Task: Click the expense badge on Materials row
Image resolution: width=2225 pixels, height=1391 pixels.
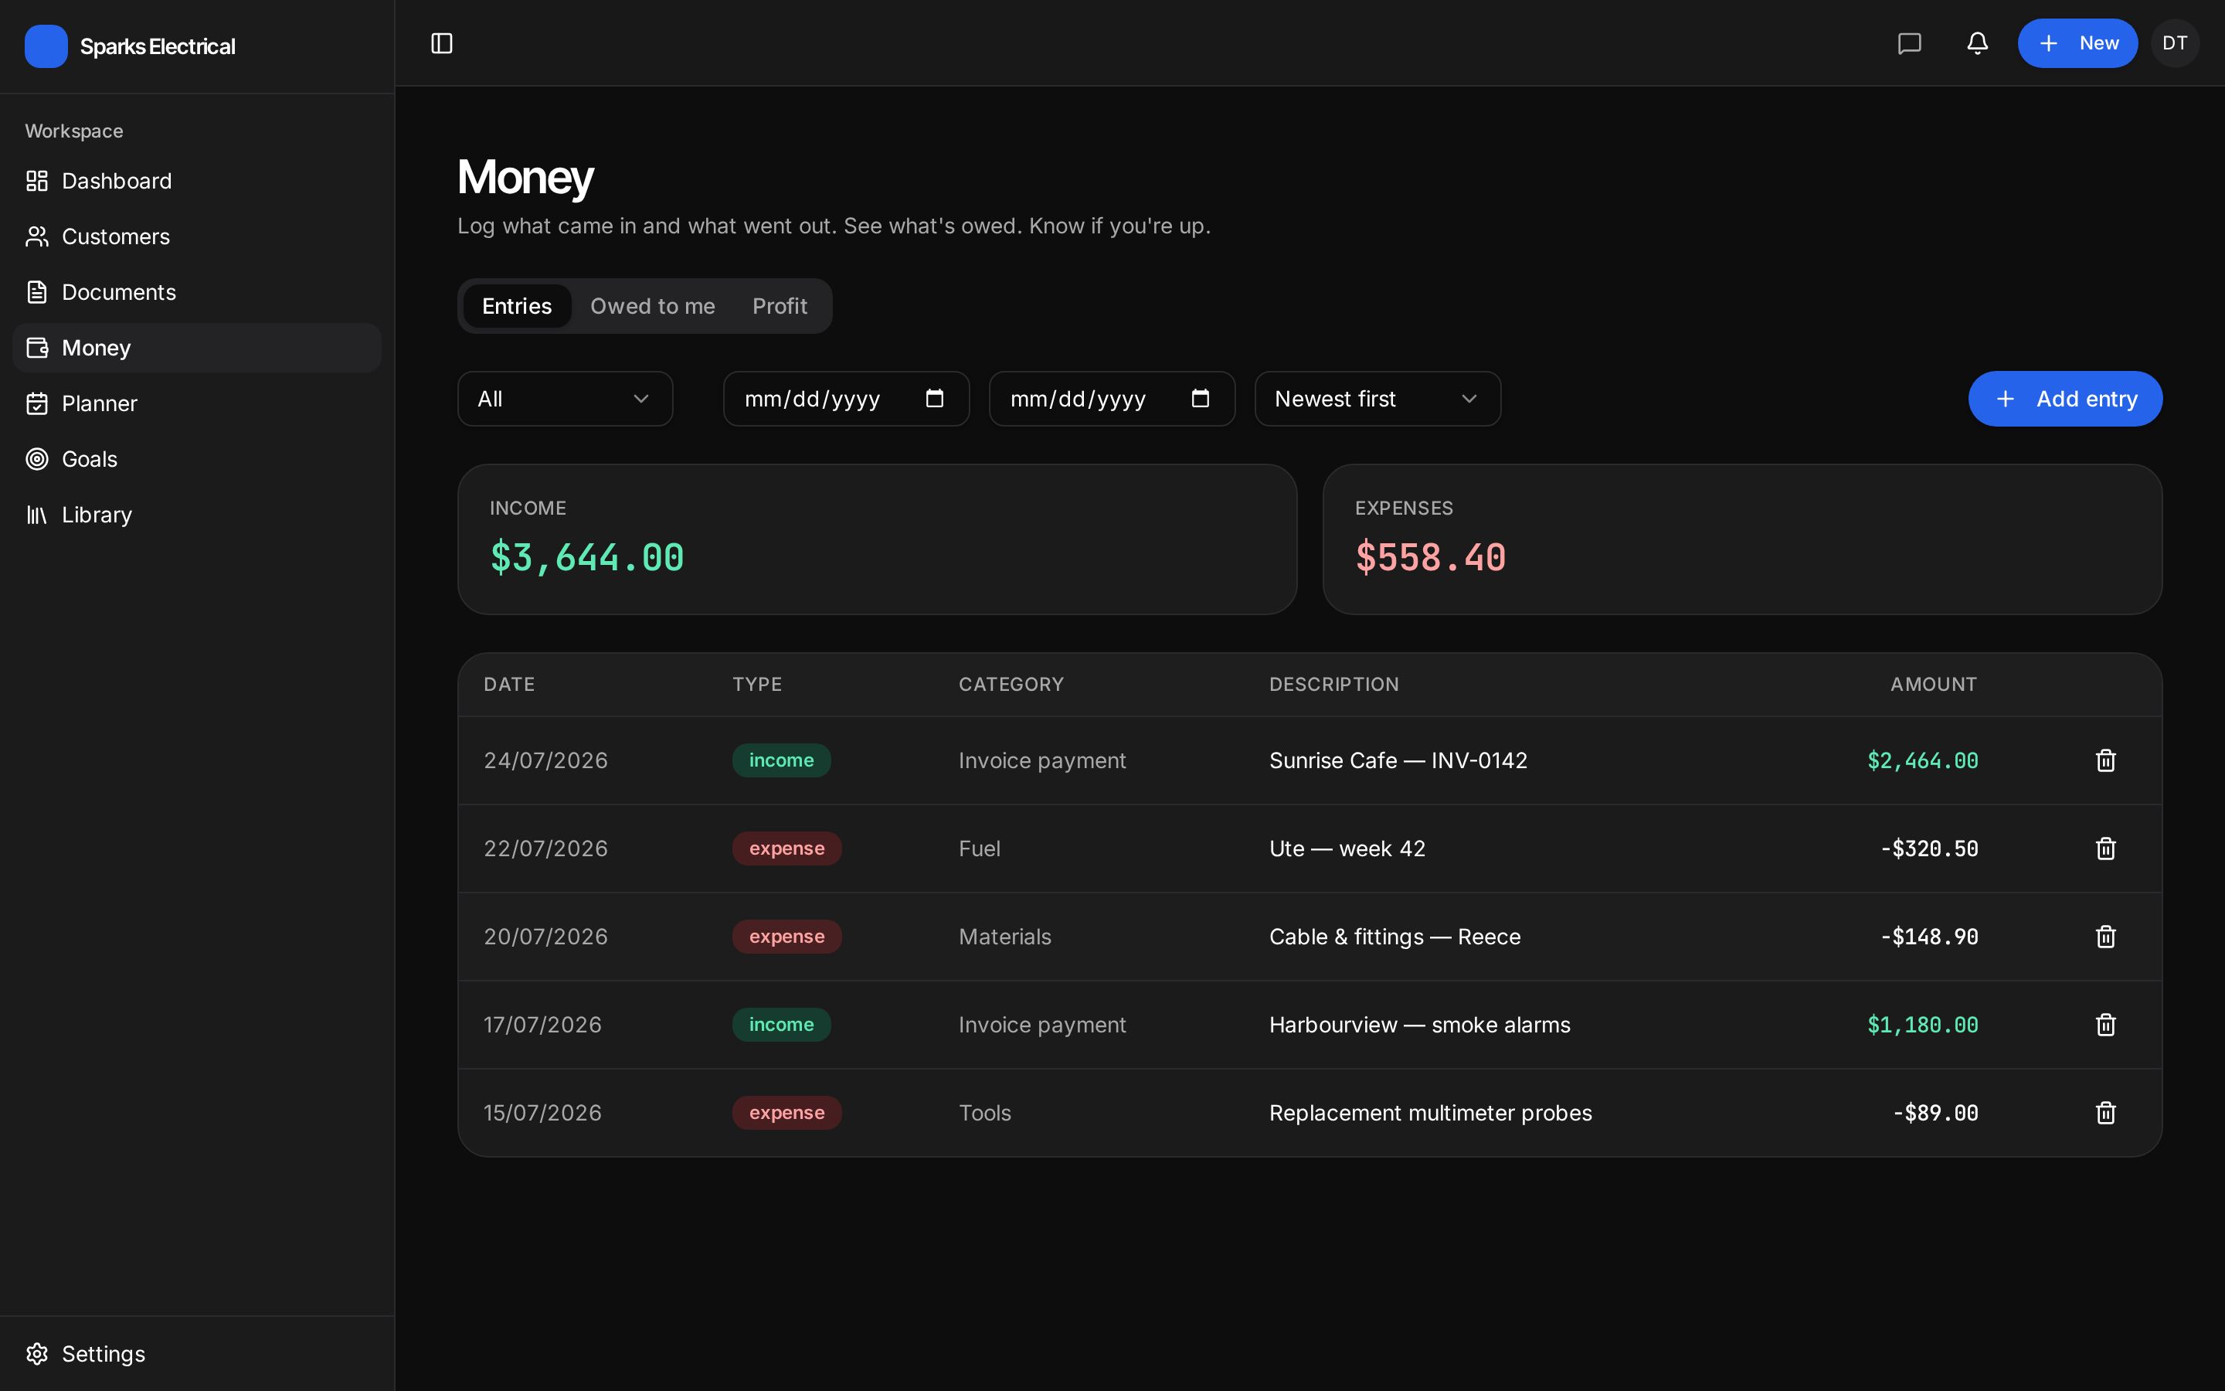Action: 787,937
